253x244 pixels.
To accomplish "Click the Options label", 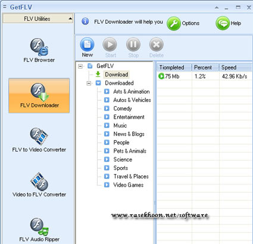I will pos(190,23).
